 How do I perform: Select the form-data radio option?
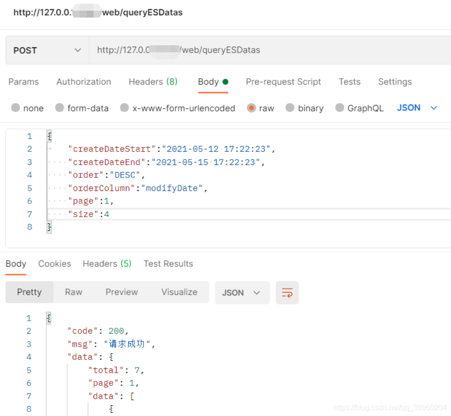(x=60, y=108)
